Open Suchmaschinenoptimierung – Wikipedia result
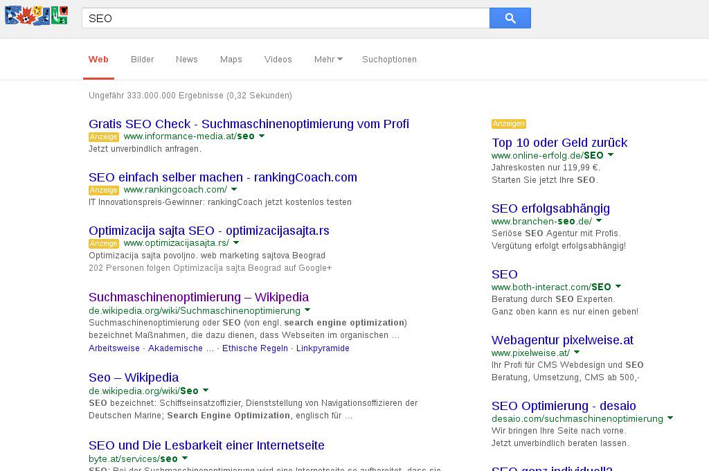Viewport: 709px width, 471px height. pos(199,297)
